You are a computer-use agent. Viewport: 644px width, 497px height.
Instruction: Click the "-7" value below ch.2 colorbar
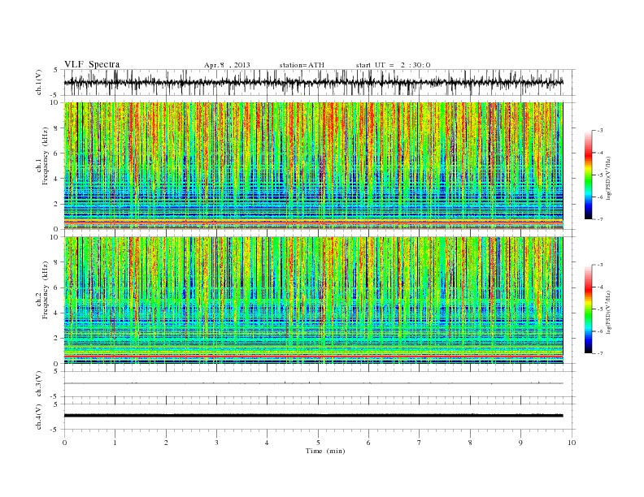(600, 353)
